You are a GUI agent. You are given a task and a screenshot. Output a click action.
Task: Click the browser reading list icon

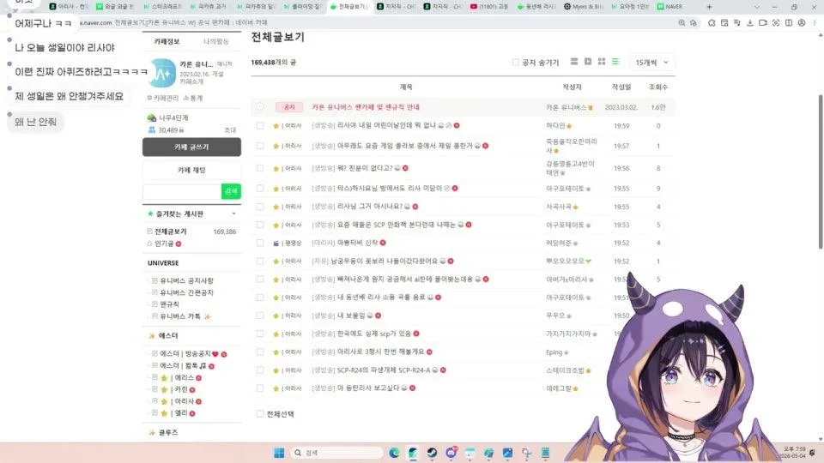(736, 22)
